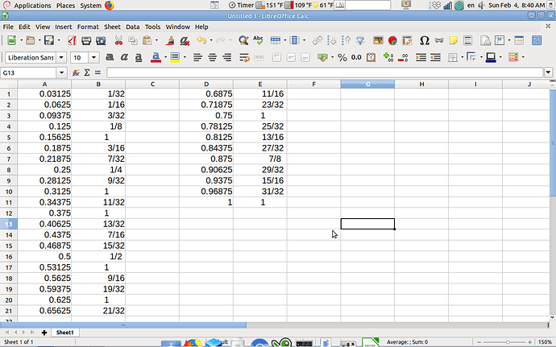Image resolution: width=556 pixels, height=347 pixels.
Task: Sort descending
Action: pyautogui.click(x=346, y=40)
